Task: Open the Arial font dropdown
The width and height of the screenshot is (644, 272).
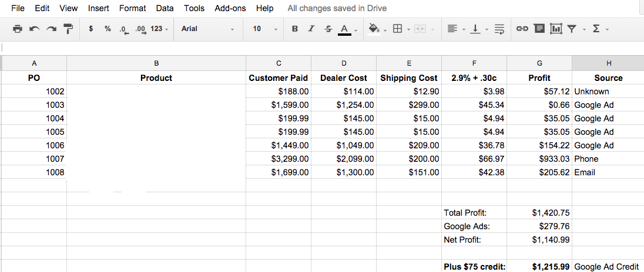Action: click(208, 29)
